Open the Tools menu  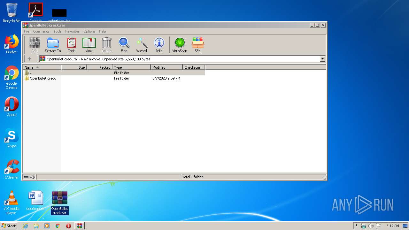tap(58, 31)
